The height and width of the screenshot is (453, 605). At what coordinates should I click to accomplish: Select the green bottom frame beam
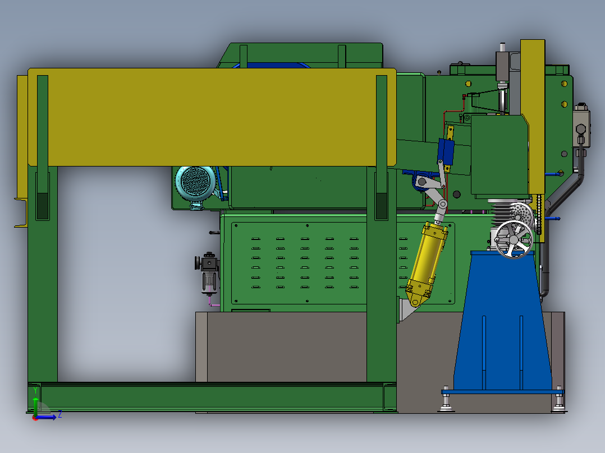pos(212,397)
